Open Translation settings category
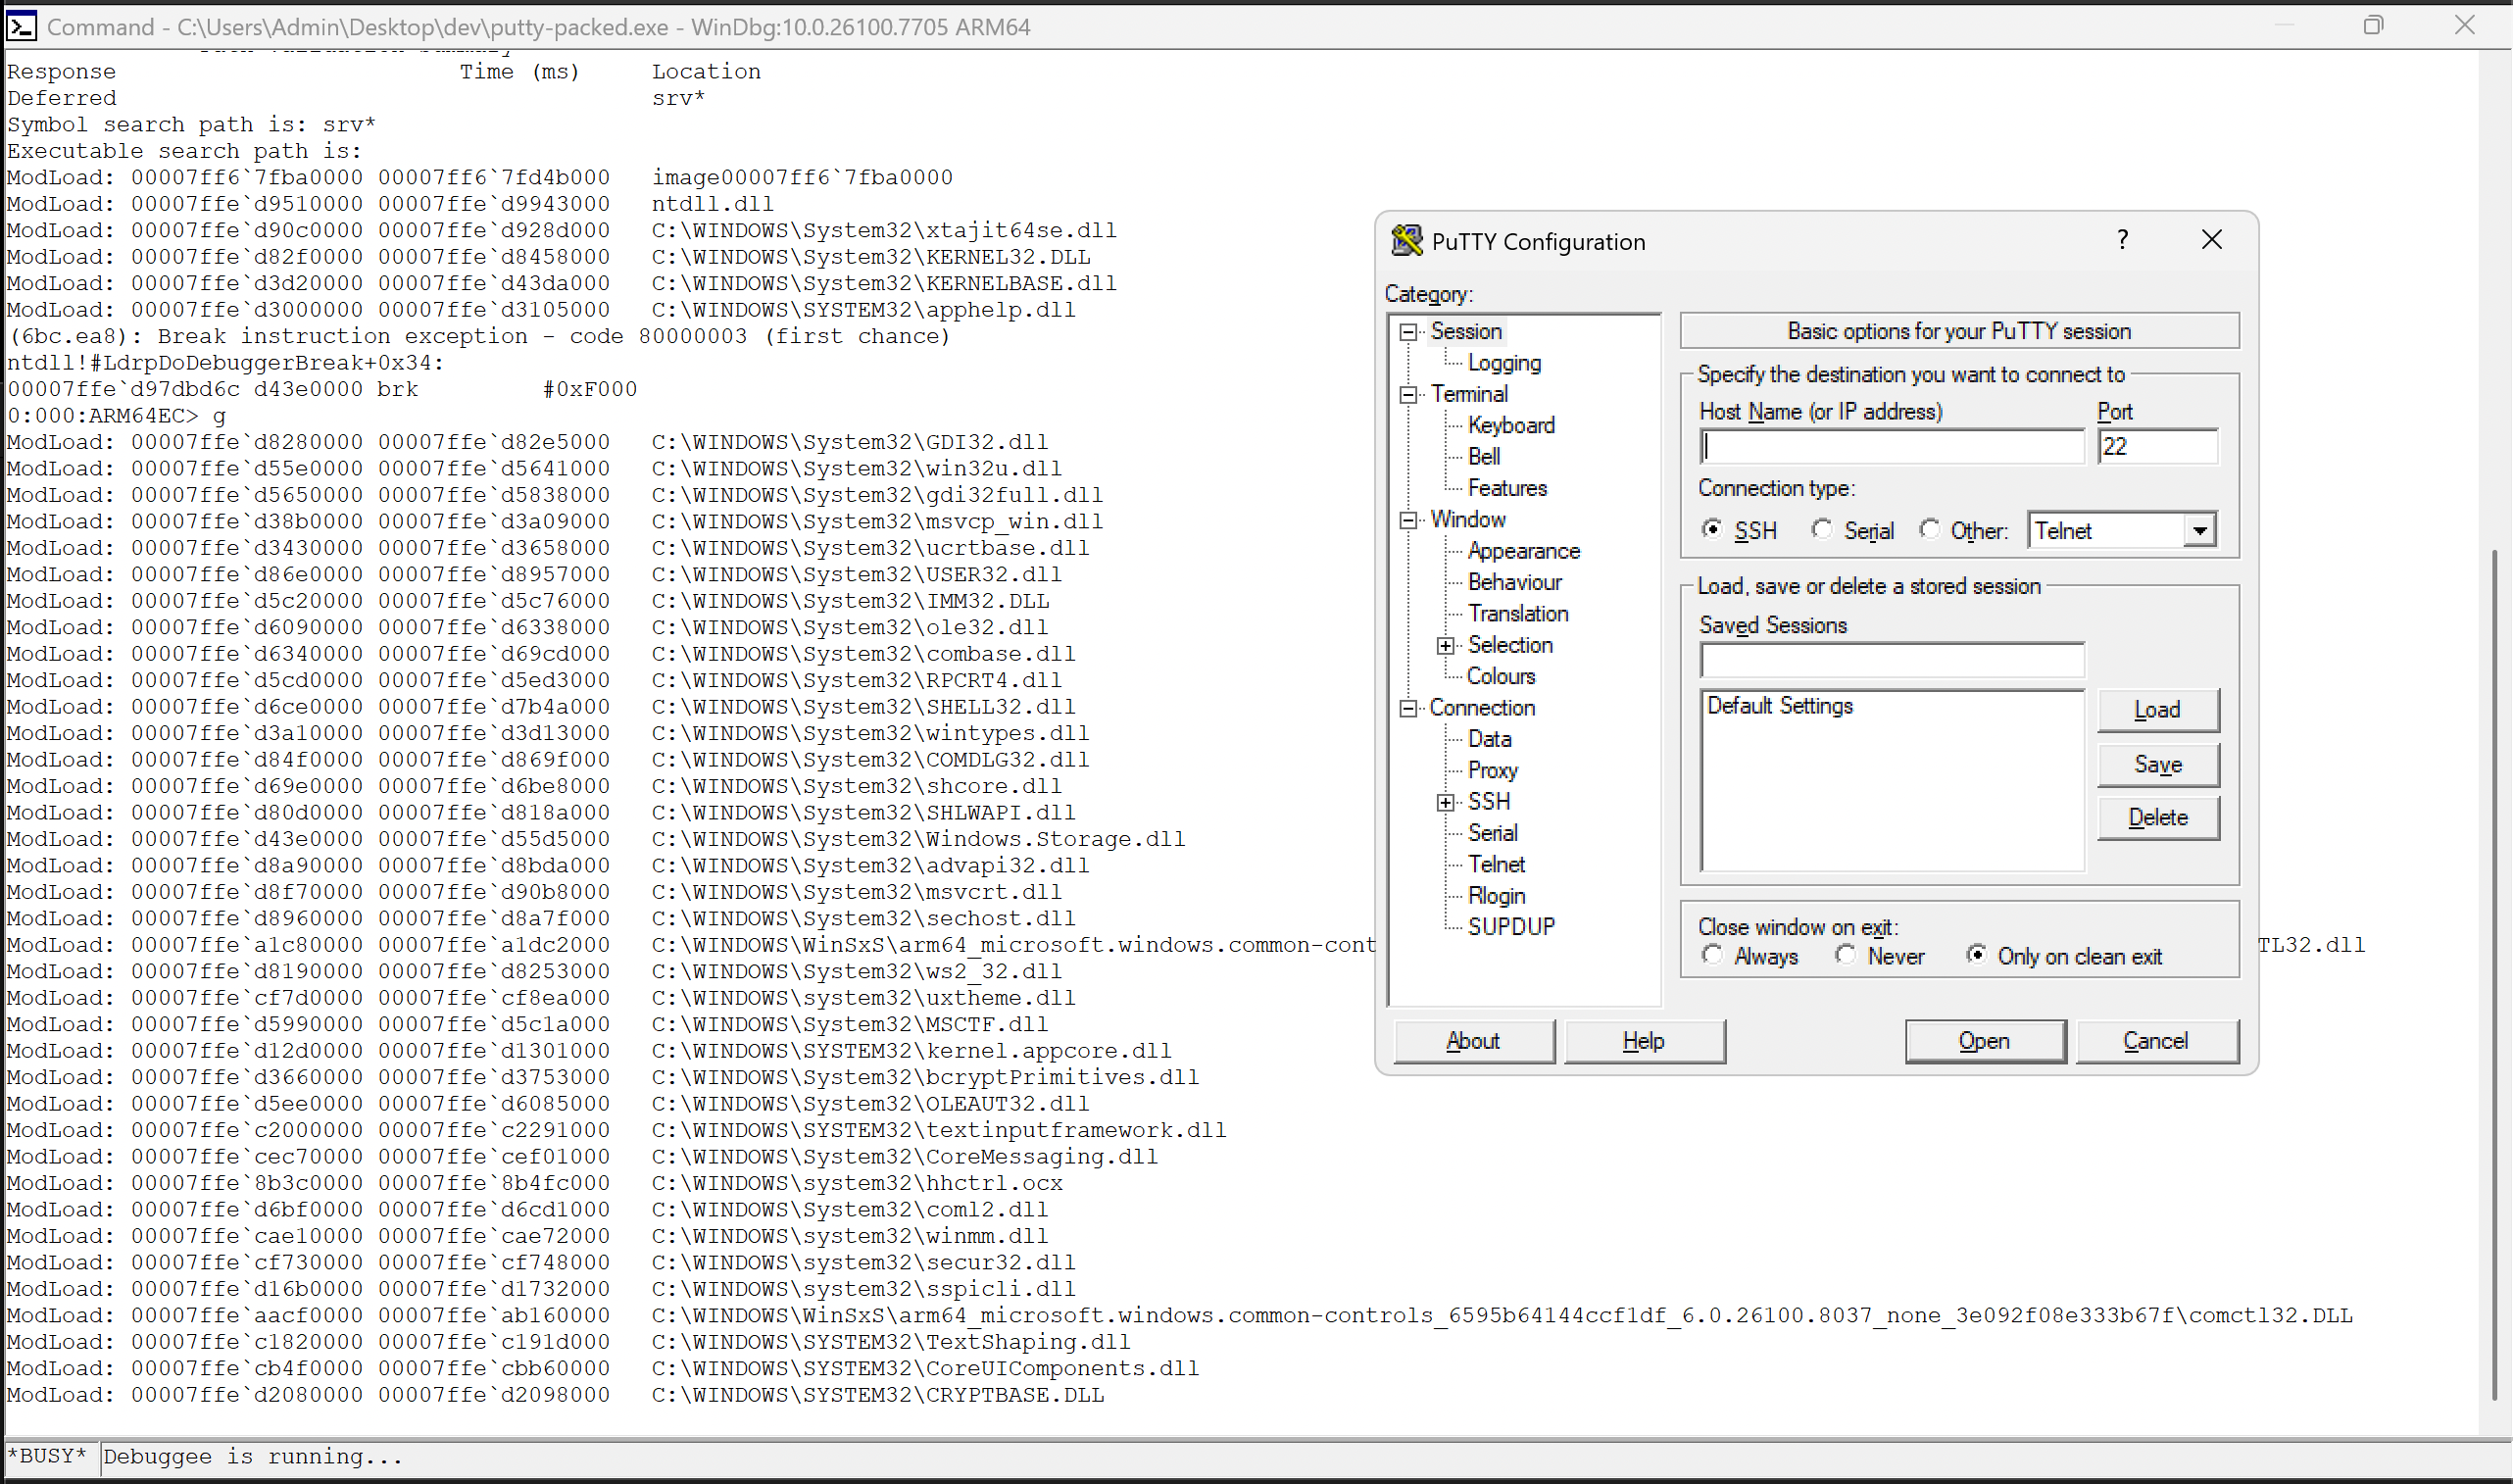Screen dimensions: 2513x1484 [1517, 613]
